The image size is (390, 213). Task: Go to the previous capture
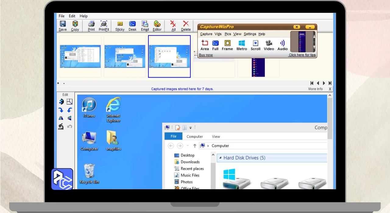(318, 83)
